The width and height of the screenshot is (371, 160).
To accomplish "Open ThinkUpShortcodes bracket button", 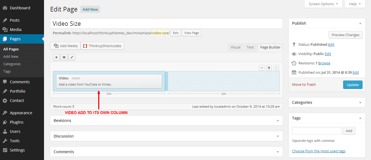I will 102,46.
